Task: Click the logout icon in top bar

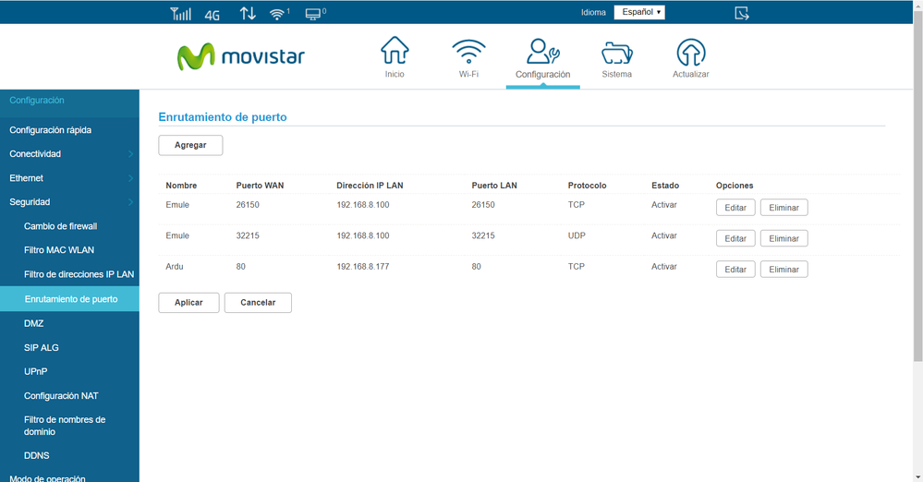Action: click(741, 13)
